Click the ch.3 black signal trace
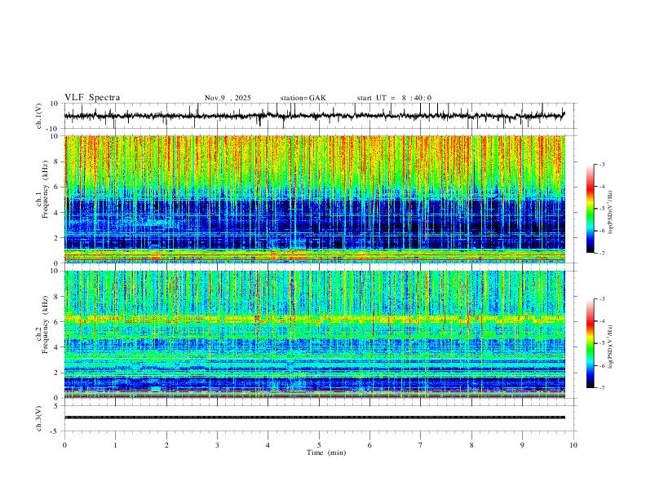This screenshot has width=646, height=499. coord(314,417)
